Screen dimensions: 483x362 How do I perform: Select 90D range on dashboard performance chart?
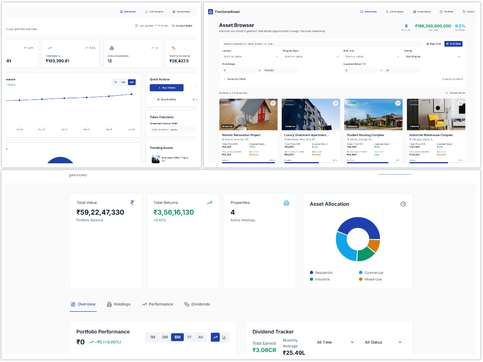[132, 82]
